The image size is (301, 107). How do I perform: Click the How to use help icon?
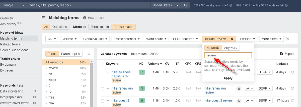click(85, 18)
